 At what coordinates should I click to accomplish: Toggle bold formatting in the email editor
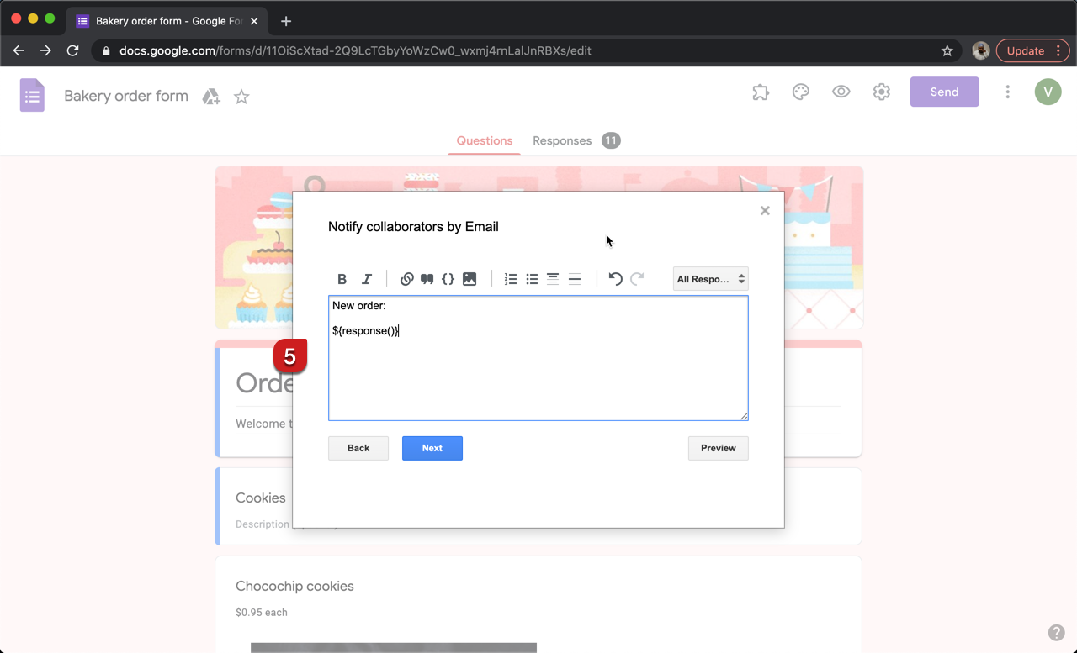(x=342, y=278)
